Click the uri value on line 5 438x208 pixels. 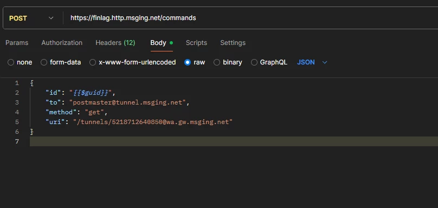pos(153,122)
